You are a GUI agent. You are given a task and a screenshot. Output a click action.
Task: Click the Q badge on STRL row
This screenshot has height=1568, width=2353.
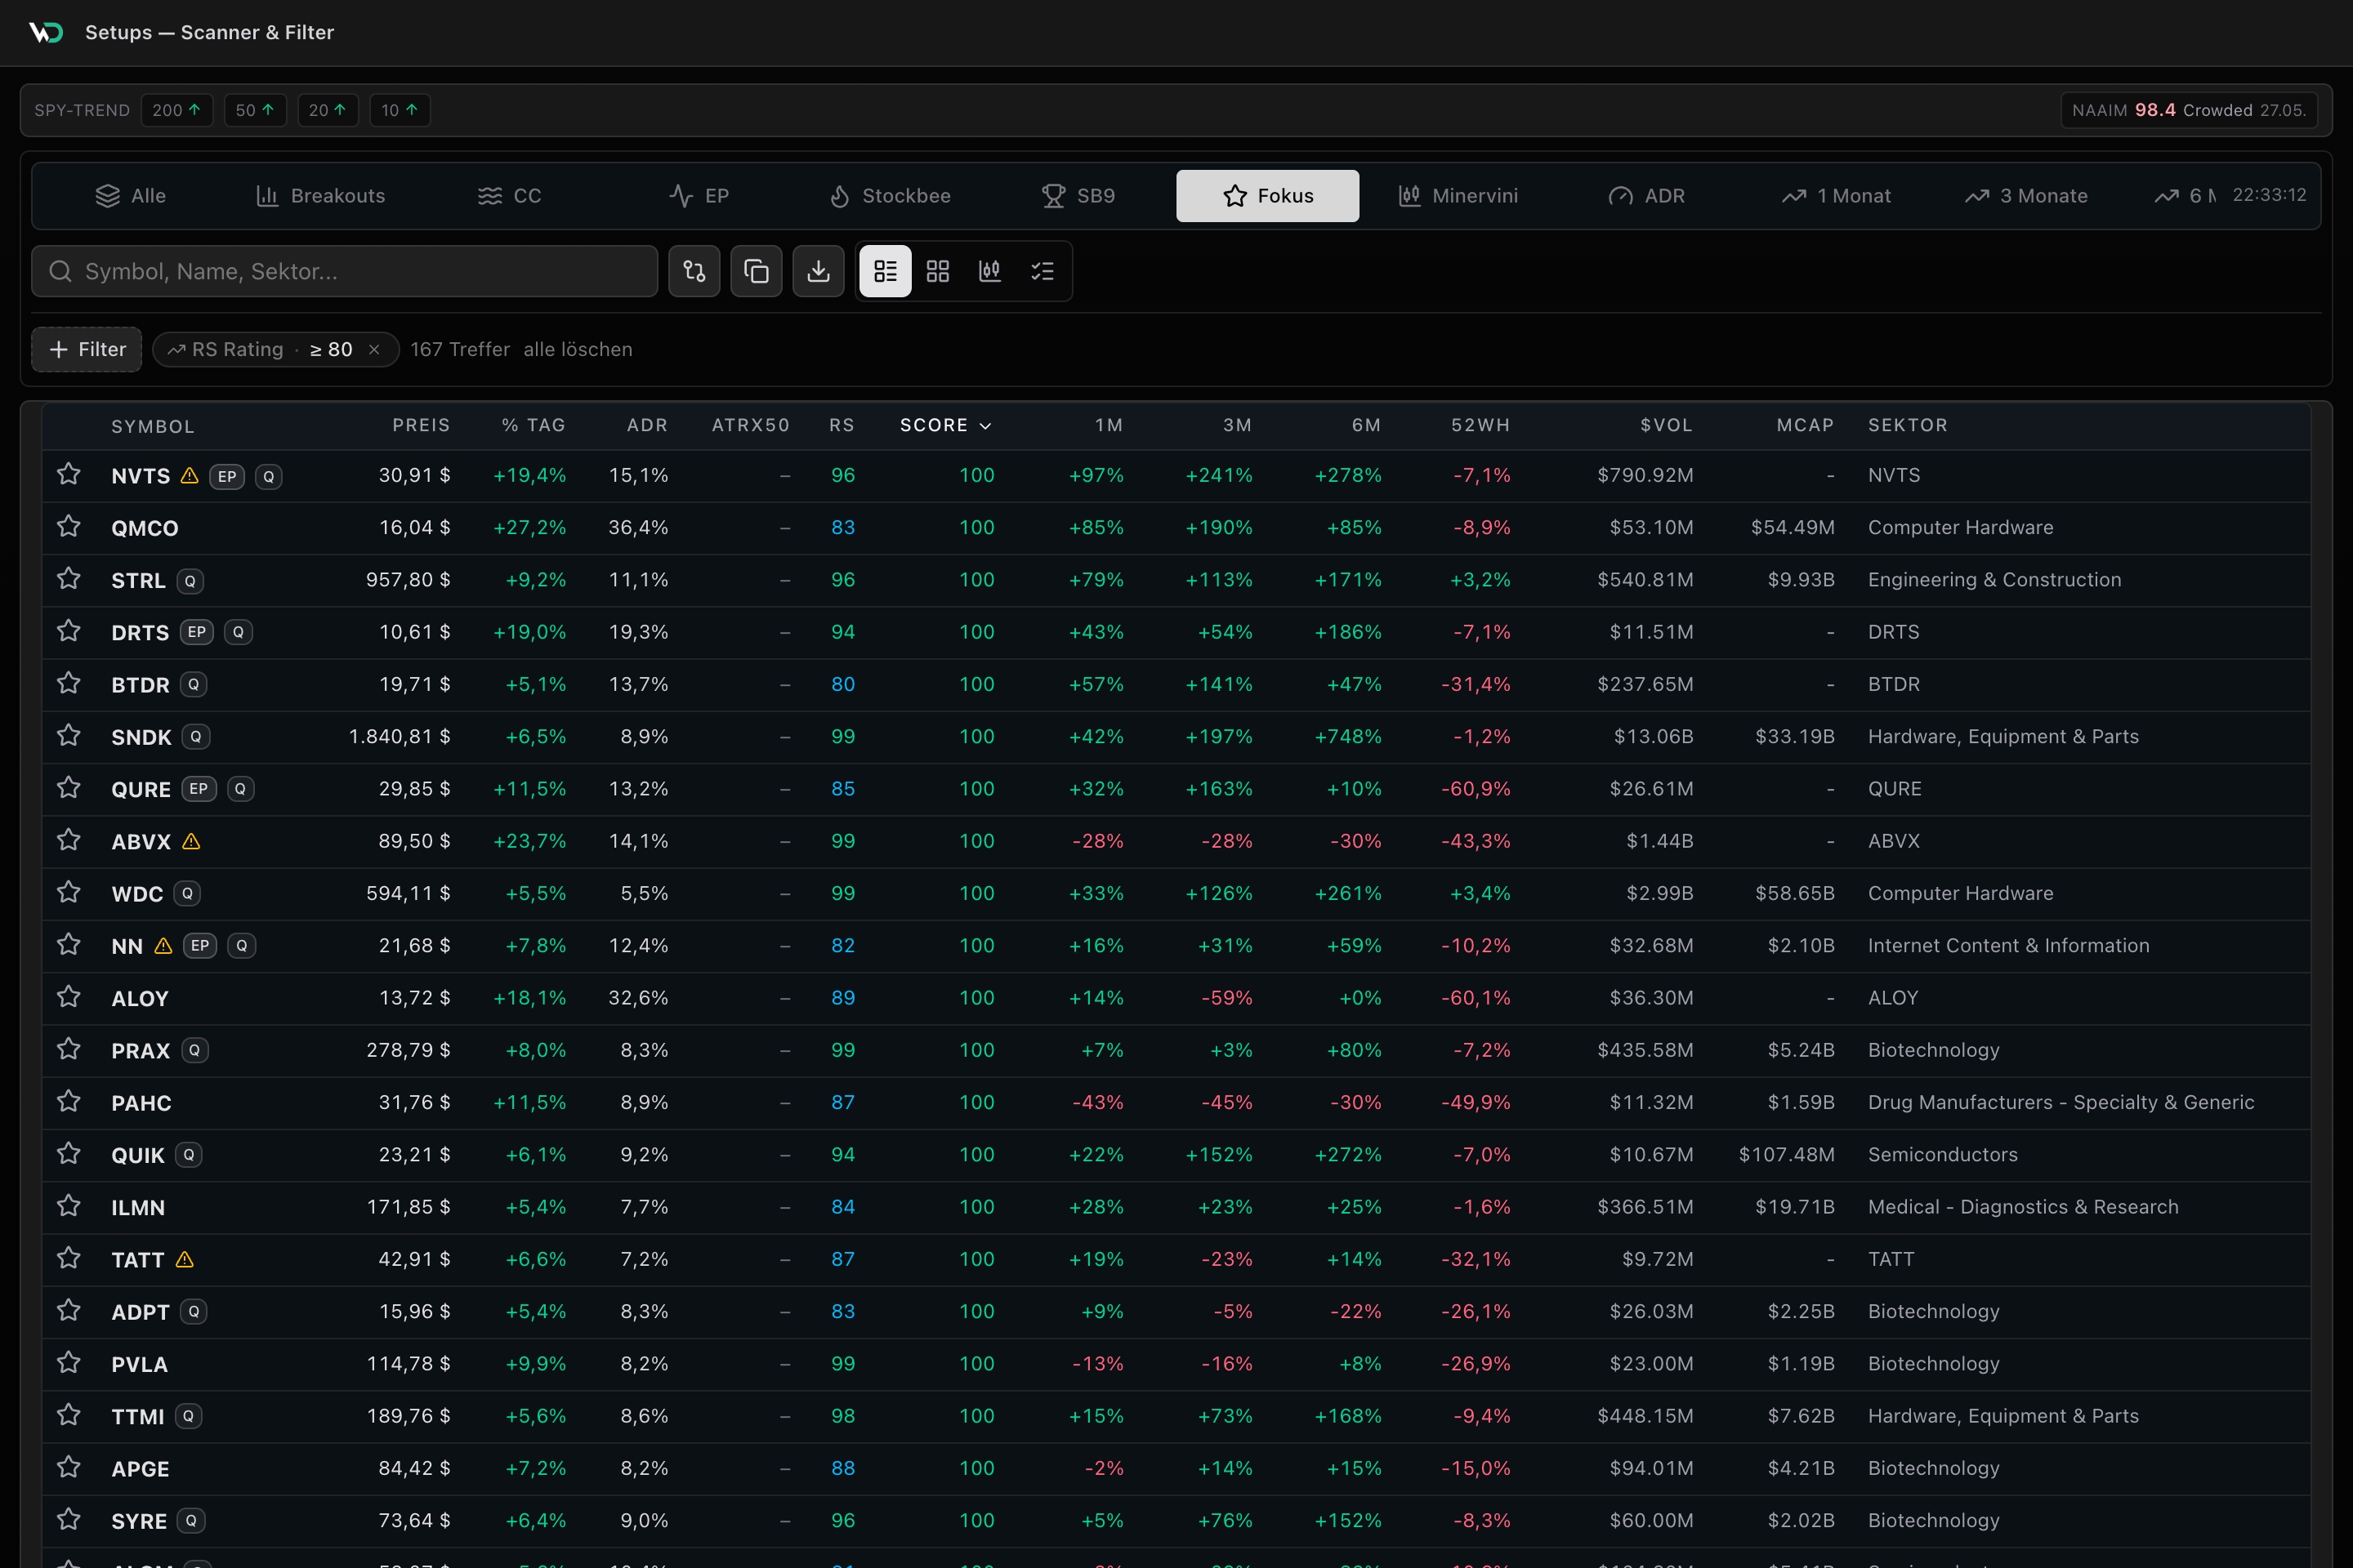click(x=190, y=581)
